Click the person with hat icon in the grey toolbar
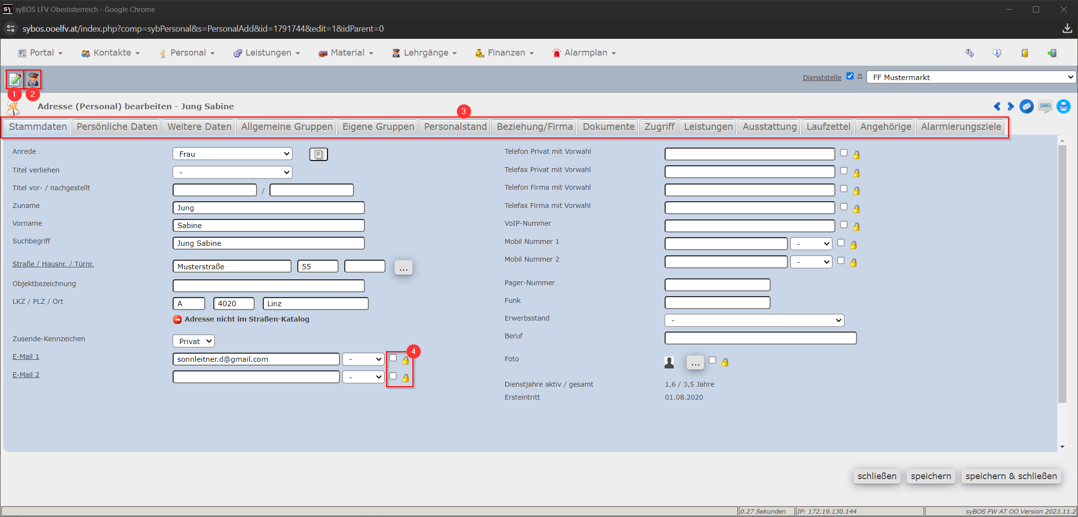 pos(33,79)
